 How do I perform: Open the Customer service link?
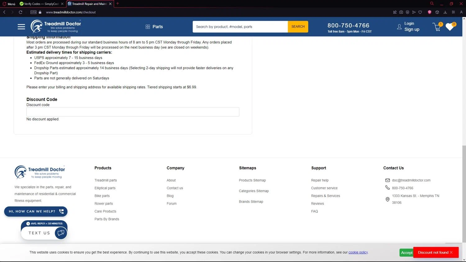point(324,188)
